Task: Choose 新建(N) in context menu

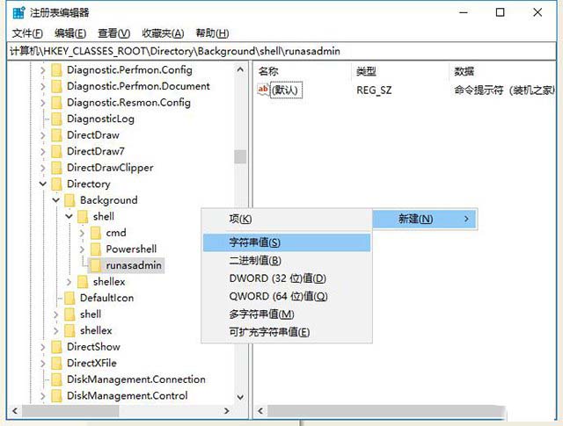Action: 425,219
